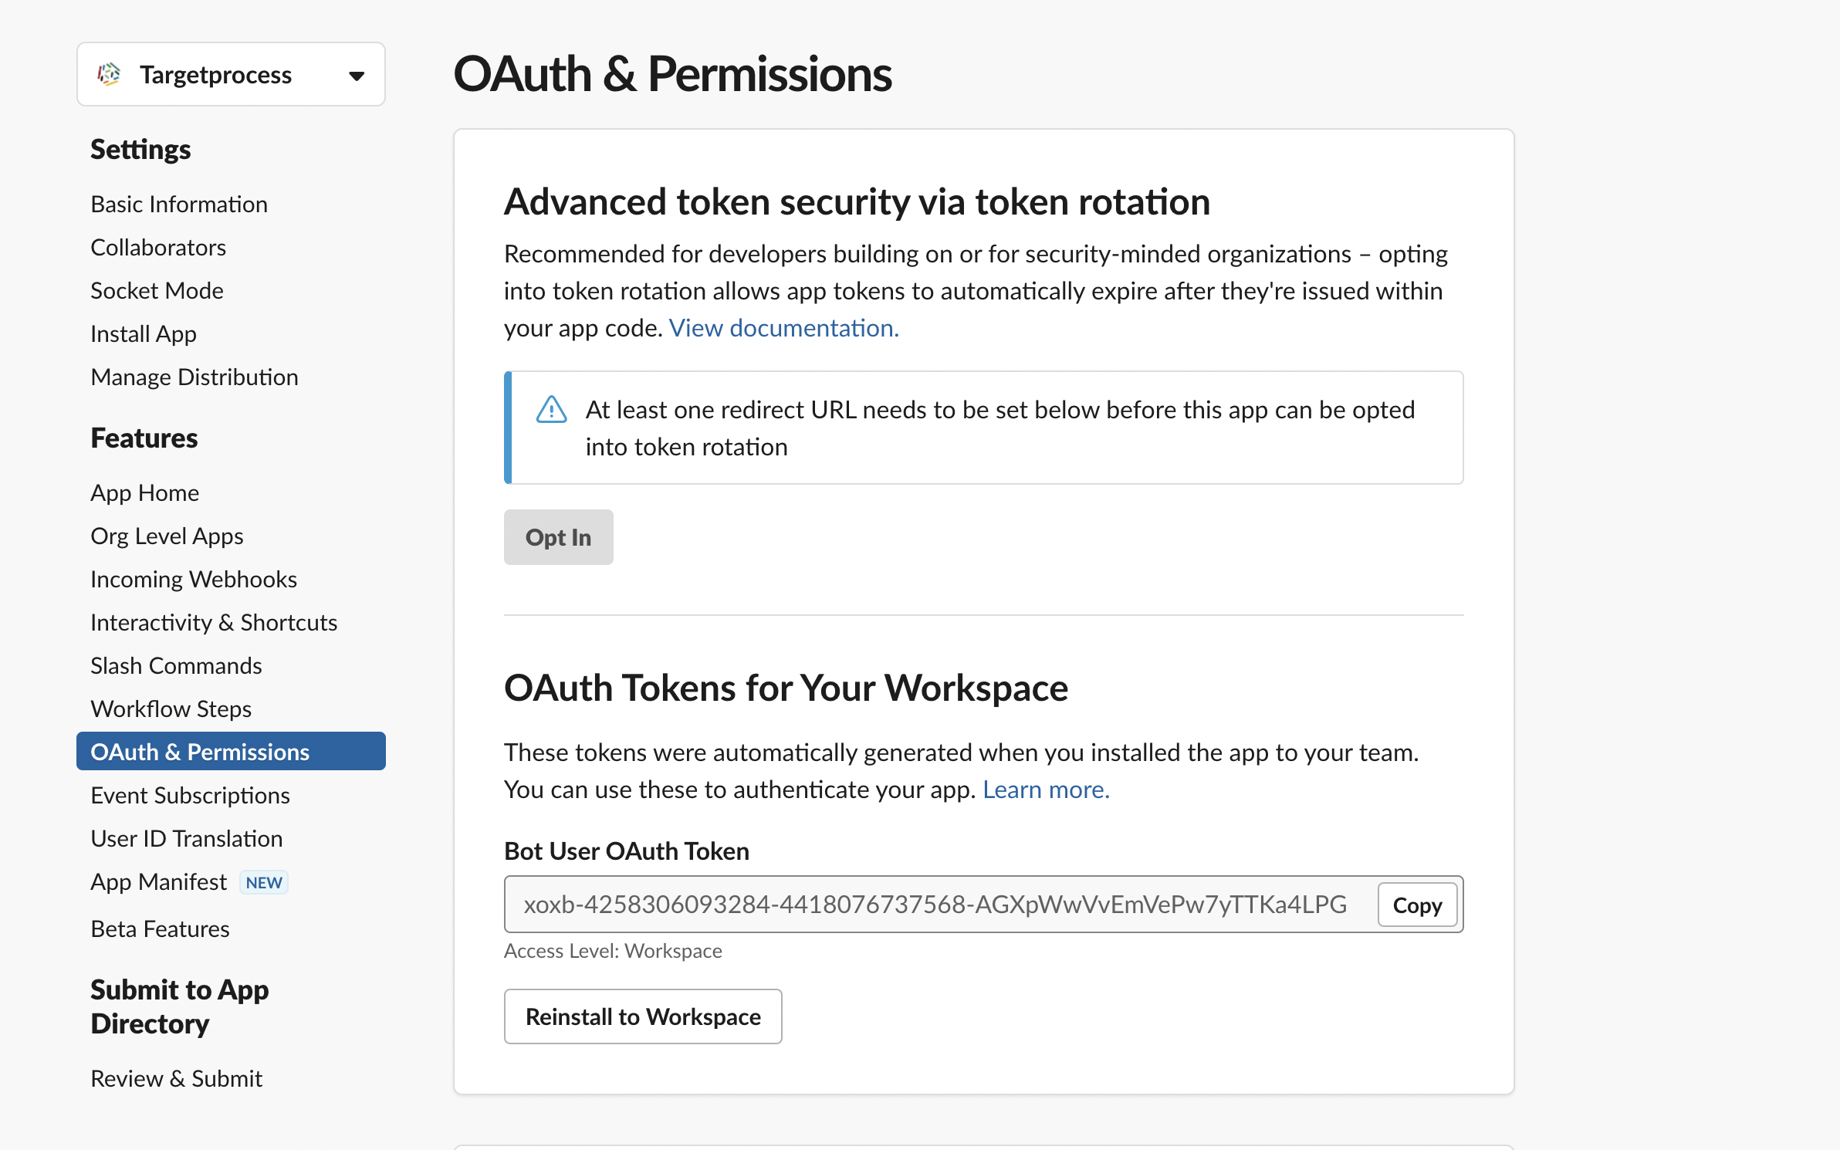Viewport: 1840px width, 1150px height.
Task: Open the App Manifest page
Action: (x=158, y=882)
